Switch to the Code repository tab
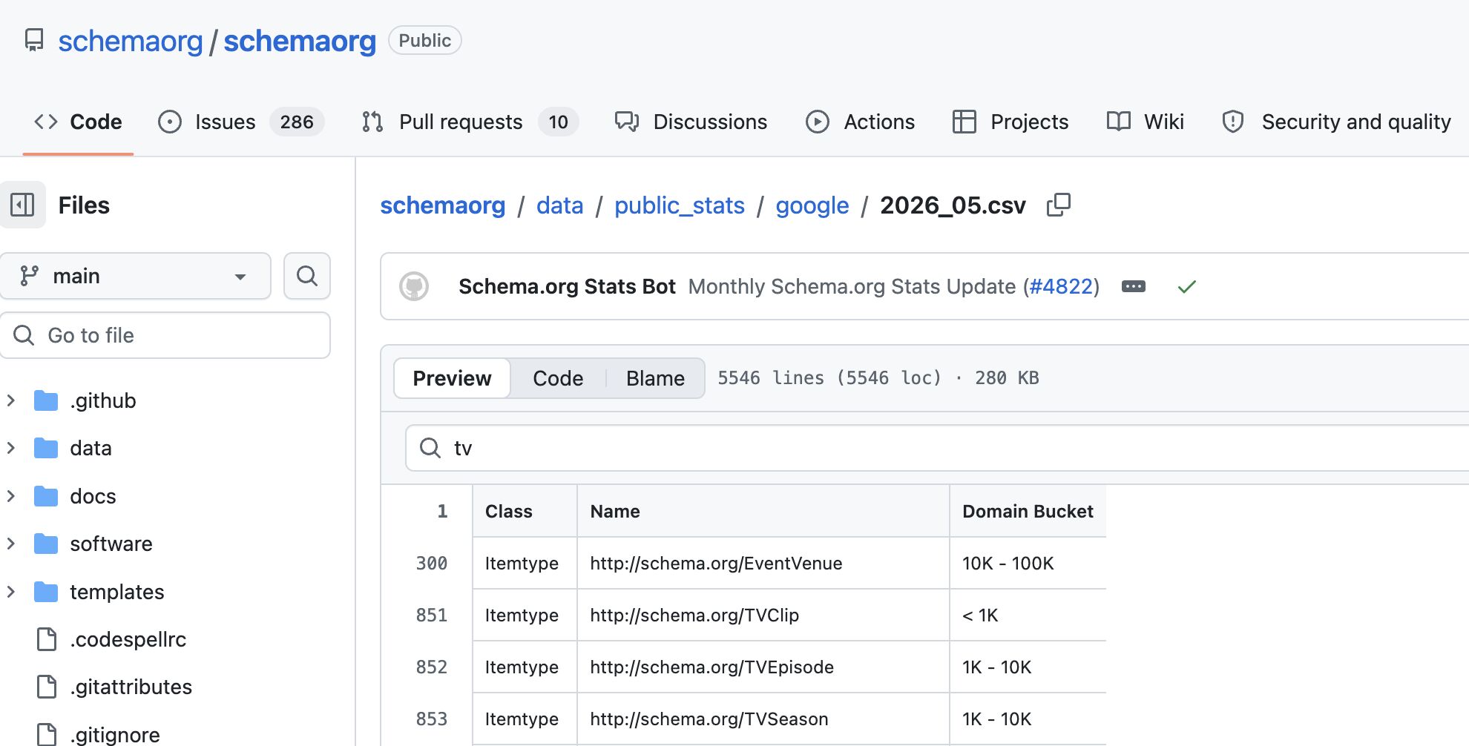Viewport: 1469px width, 746px height. 78,122
